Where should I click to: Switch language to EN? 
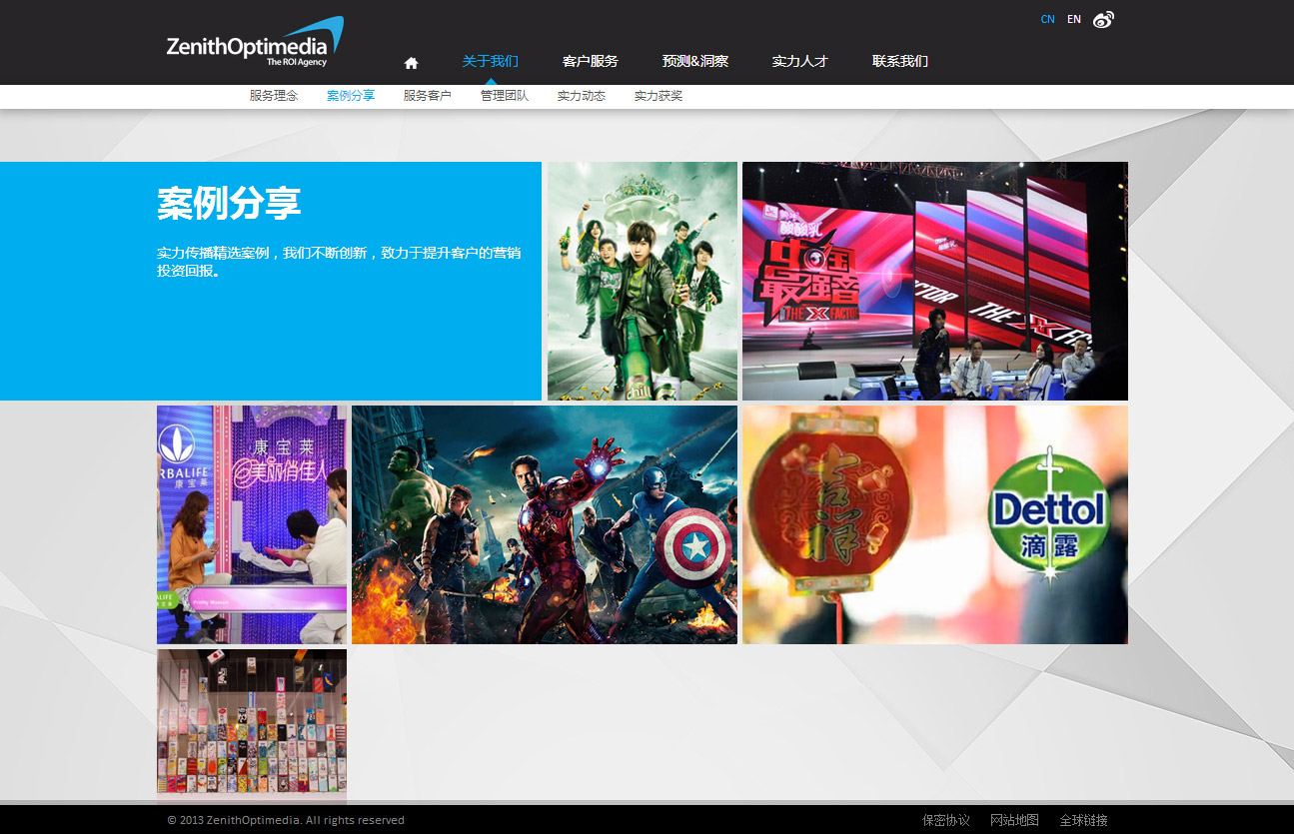[1073, 19]
